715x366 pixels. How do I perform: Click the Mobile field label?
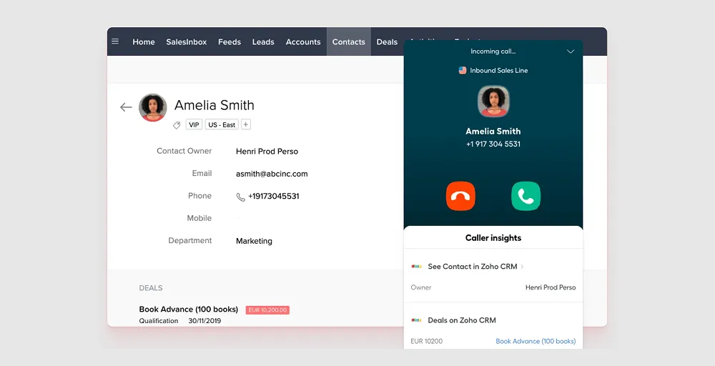coord(199,218)
